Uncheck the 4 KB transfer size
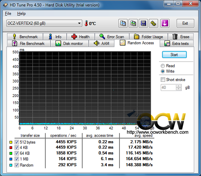 [x=17, y=148]
